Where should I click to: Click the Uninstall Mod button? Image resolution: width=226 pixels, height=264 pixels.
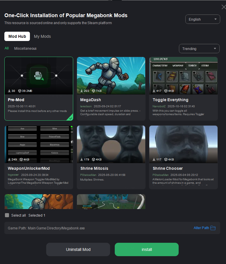78,249
